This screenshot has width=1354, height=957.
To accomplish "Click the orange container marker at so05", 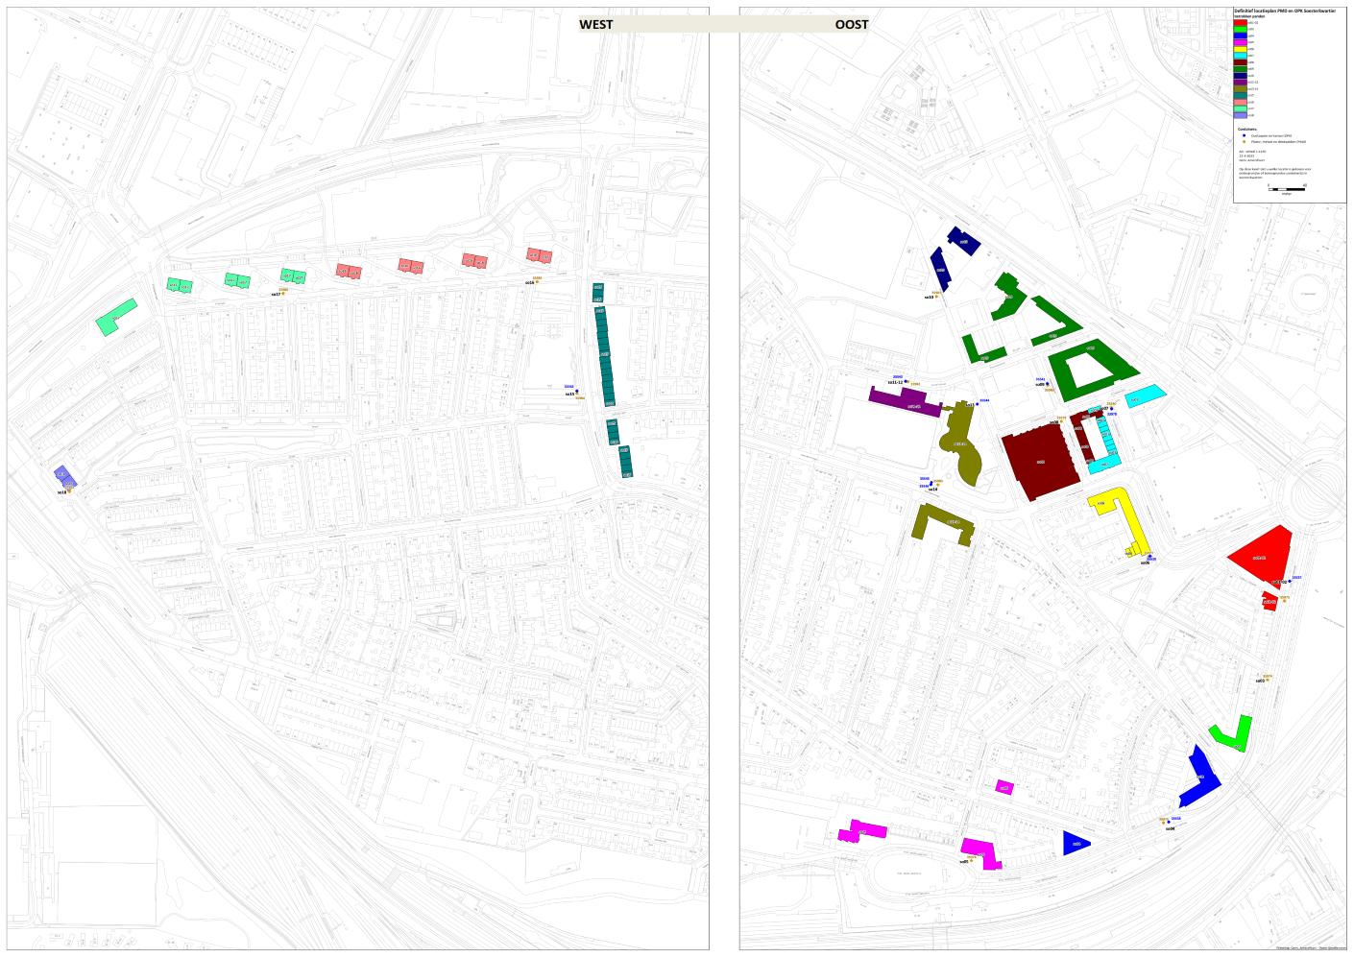I will (x=972, y=860).
